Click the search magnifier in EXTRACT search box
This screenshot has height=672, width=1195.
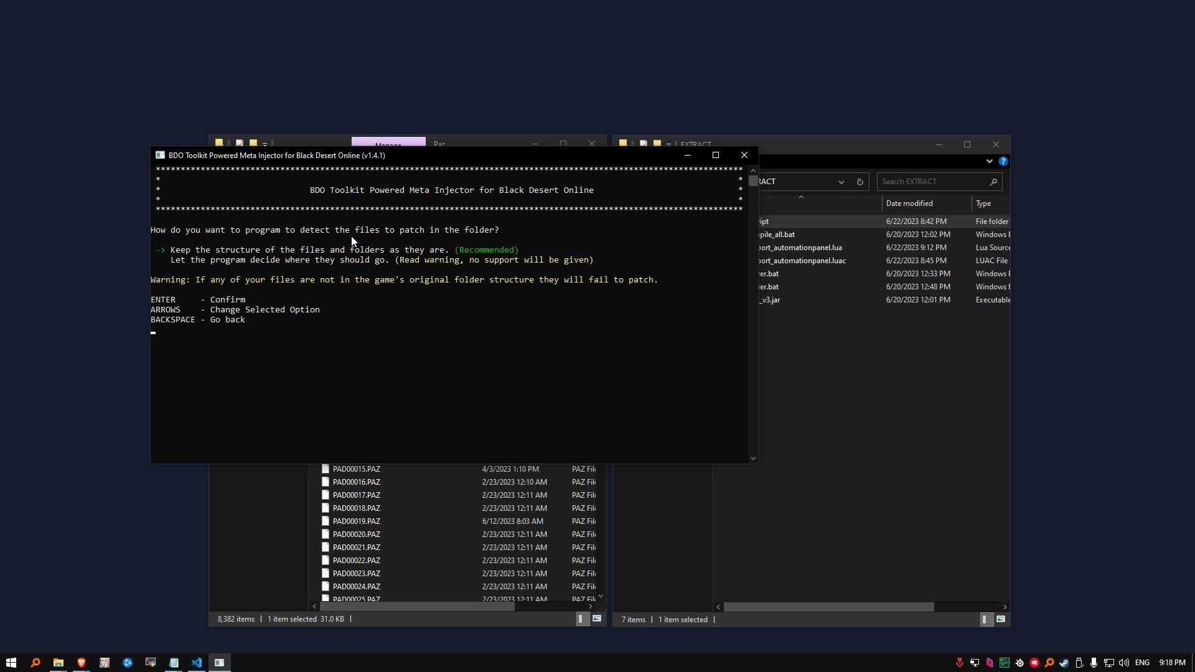point(993,182)
